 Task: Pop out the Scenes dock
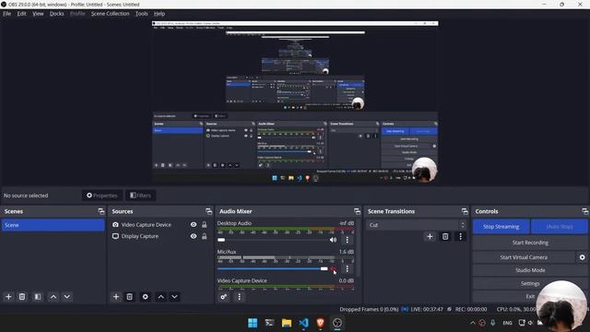pos(100,211)
